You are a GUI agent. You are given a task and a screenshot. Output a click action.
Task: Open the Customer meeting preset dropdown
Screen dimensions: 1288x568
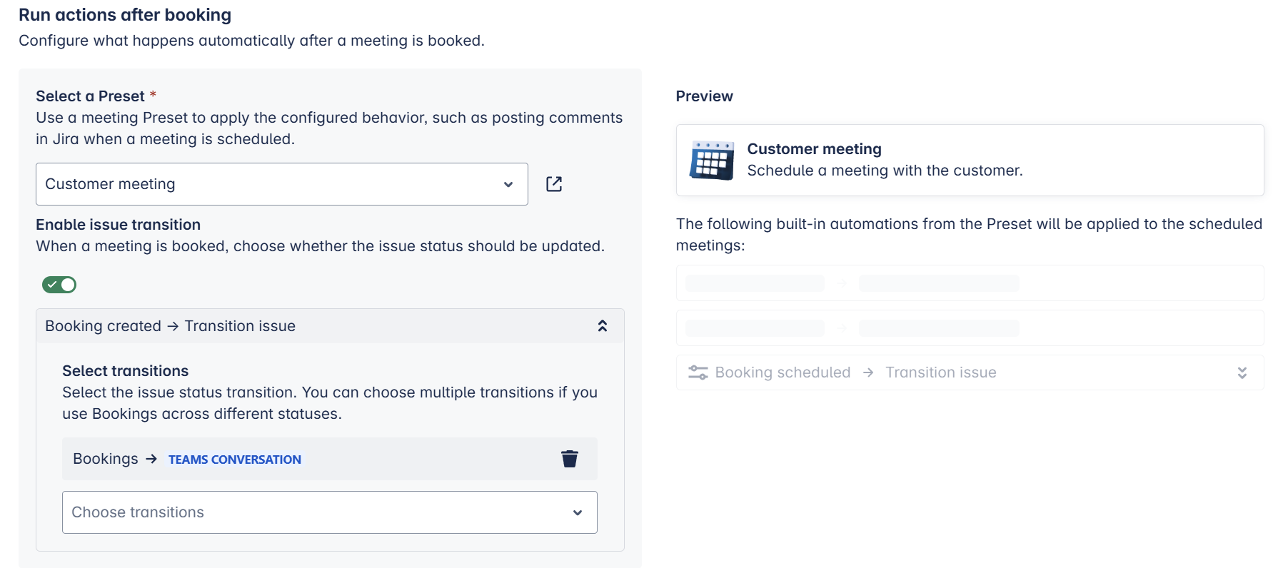pyautogui.click(x=281, y=184)
